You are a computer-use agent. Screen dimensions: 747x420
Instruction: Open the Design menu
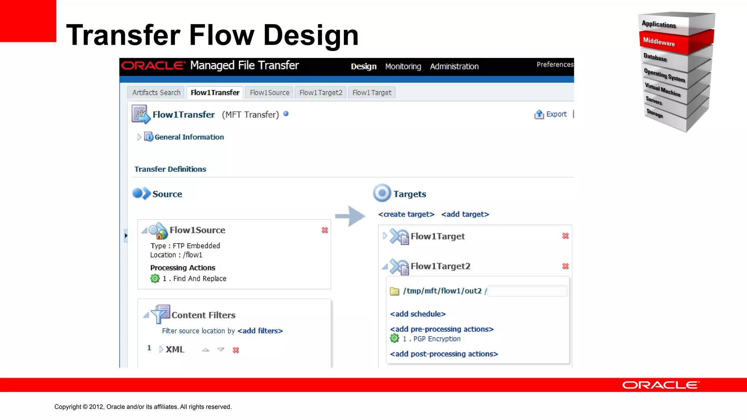click(364, 66)
